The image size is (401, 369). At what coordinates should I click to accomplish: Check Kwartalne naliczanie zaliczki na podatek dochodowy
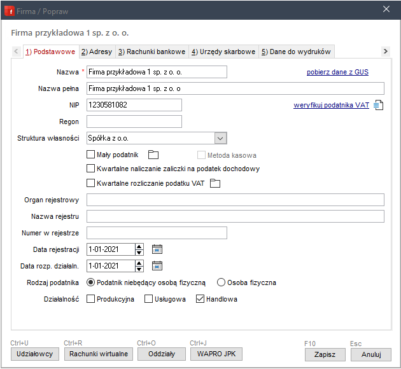point(90,169)
